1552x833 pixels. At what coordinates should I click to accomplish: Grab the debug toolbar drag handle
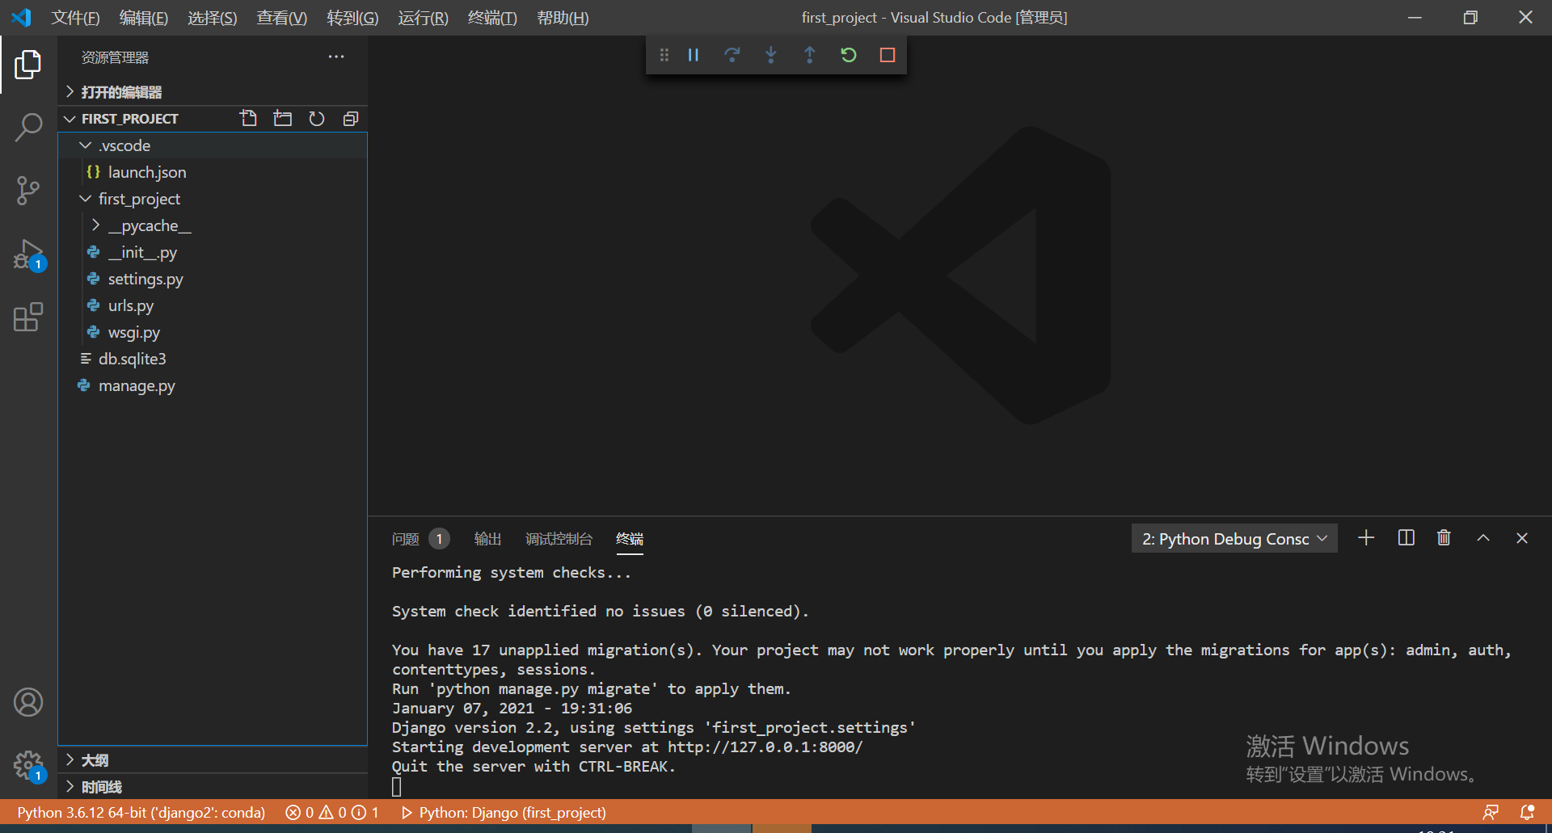tap(664, 55)
